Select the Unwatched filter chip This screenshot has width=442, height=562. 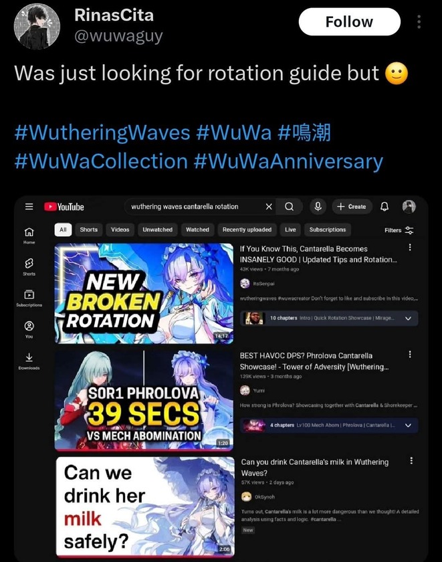tap(157, 229)
